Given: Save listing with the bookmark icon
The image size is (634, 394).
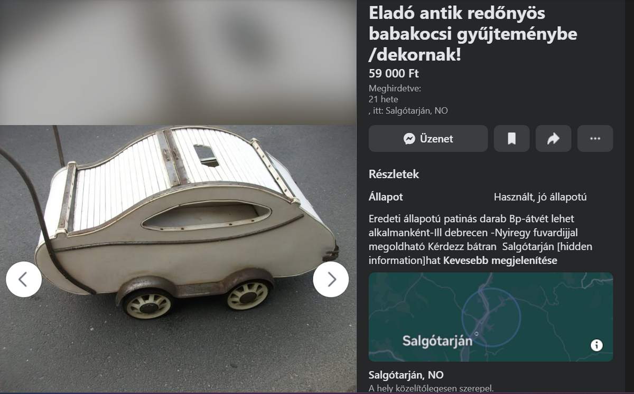Looking at the screenshot, I should (x=511, y=139).
